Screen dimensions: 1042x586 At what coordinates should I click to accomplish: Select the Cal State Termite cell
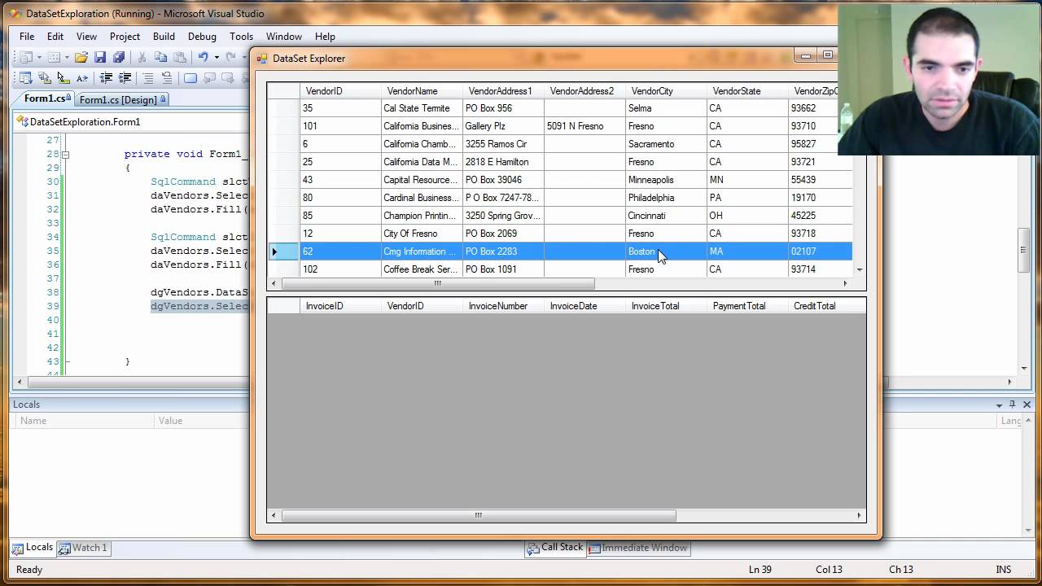coord(422,108)
